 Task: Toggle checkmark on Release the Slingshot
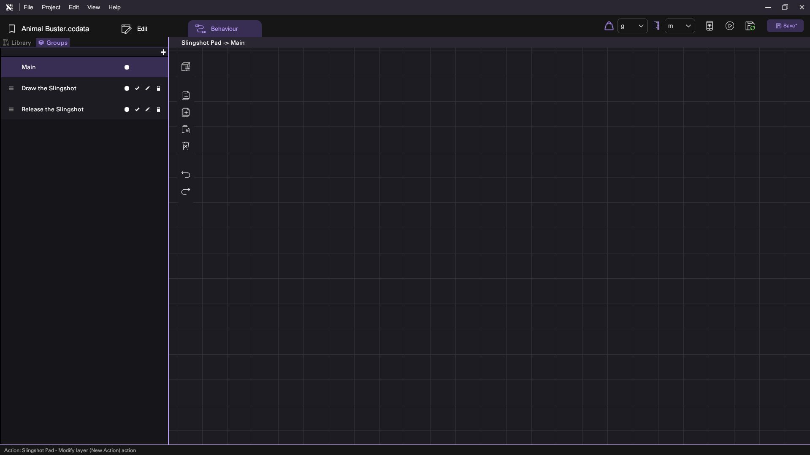(x=137, y=110)
